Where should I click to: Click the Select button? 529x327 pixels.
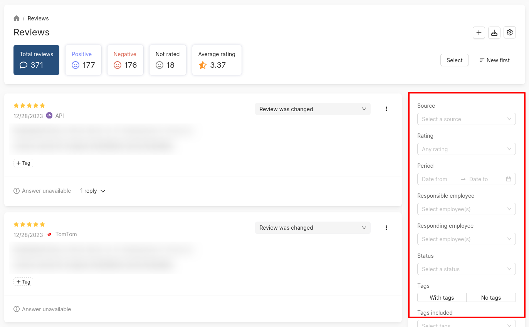click(454, 60)
